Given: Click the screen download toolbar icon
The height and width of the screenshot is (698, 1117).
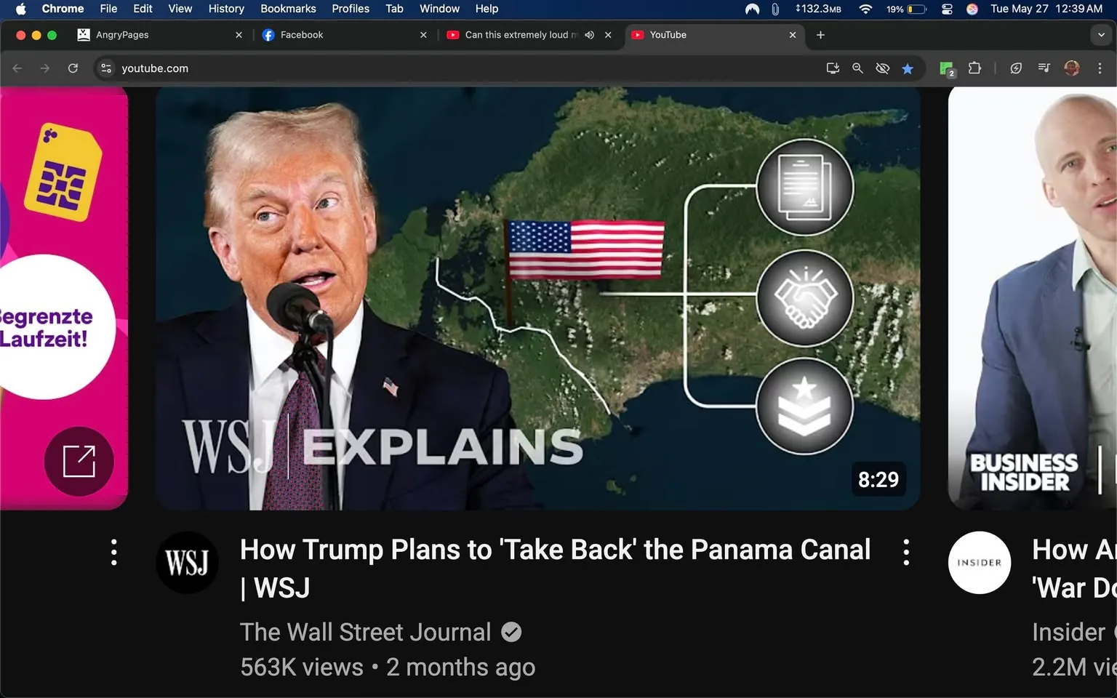Looking at the screenshot, I should tap(833, 68).
